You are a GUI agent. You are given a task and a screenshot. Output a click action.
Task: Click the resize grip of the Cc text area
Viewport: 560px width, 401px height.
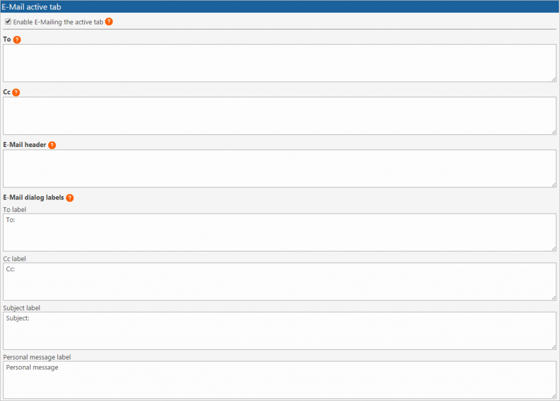tap(553, 131)
